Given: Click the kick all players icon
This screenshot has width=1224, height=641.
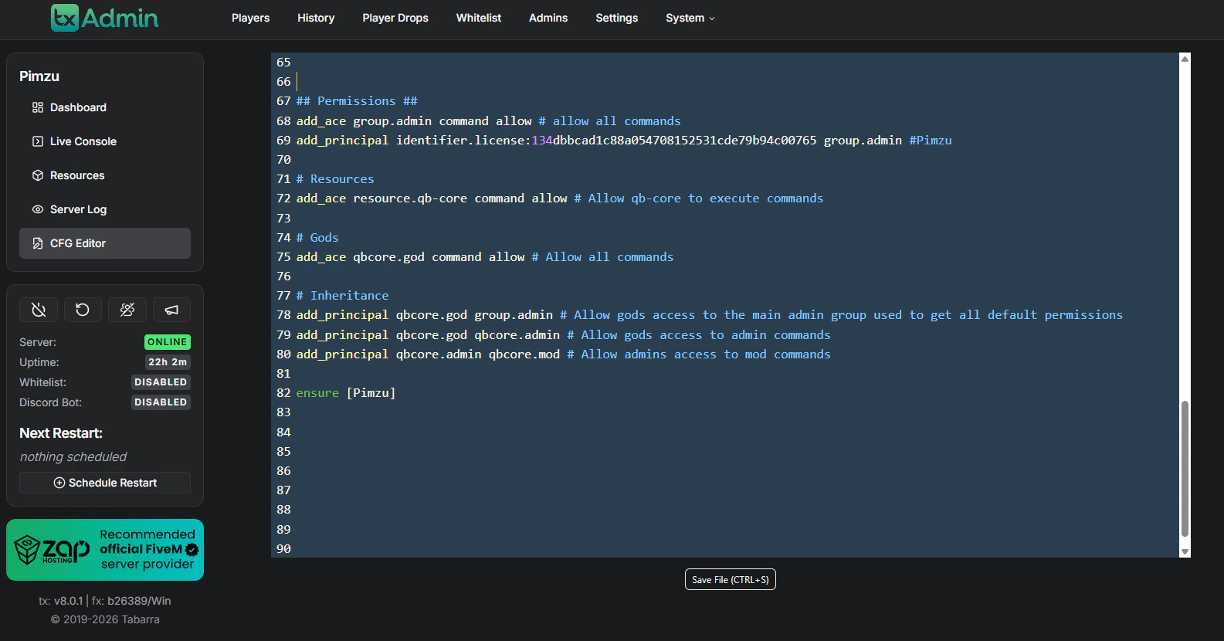Looking at the screenshot, I should (127, 310).
